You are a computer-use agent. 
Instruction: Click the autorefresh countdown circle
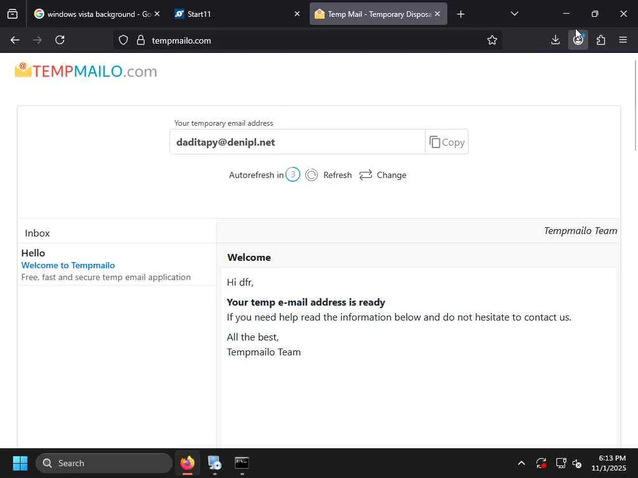click(293, 174)
